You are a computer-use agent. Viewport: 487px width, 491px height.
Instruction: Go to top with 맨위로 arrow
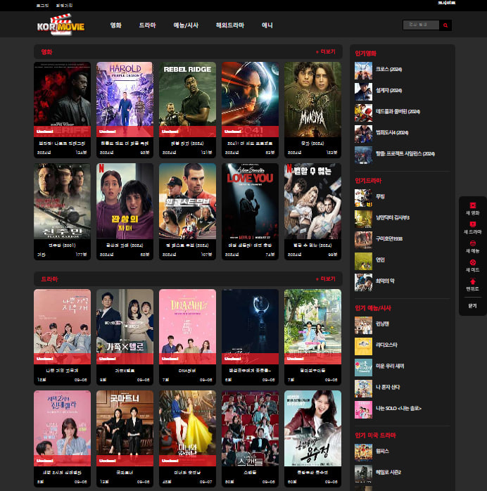[x=472, y=285]
